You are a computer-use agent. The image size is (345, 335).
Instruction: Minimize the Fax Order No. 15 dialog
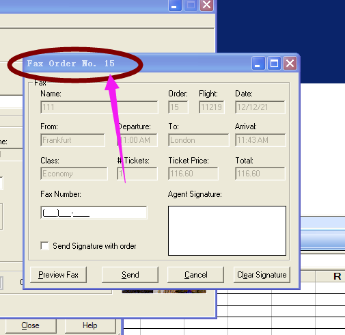[x=258, y=63]
